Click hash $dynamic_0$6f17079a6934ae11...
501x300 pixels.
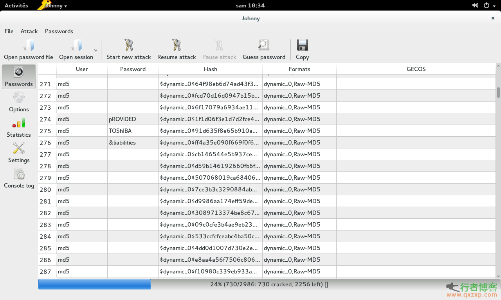click(210, 107)
